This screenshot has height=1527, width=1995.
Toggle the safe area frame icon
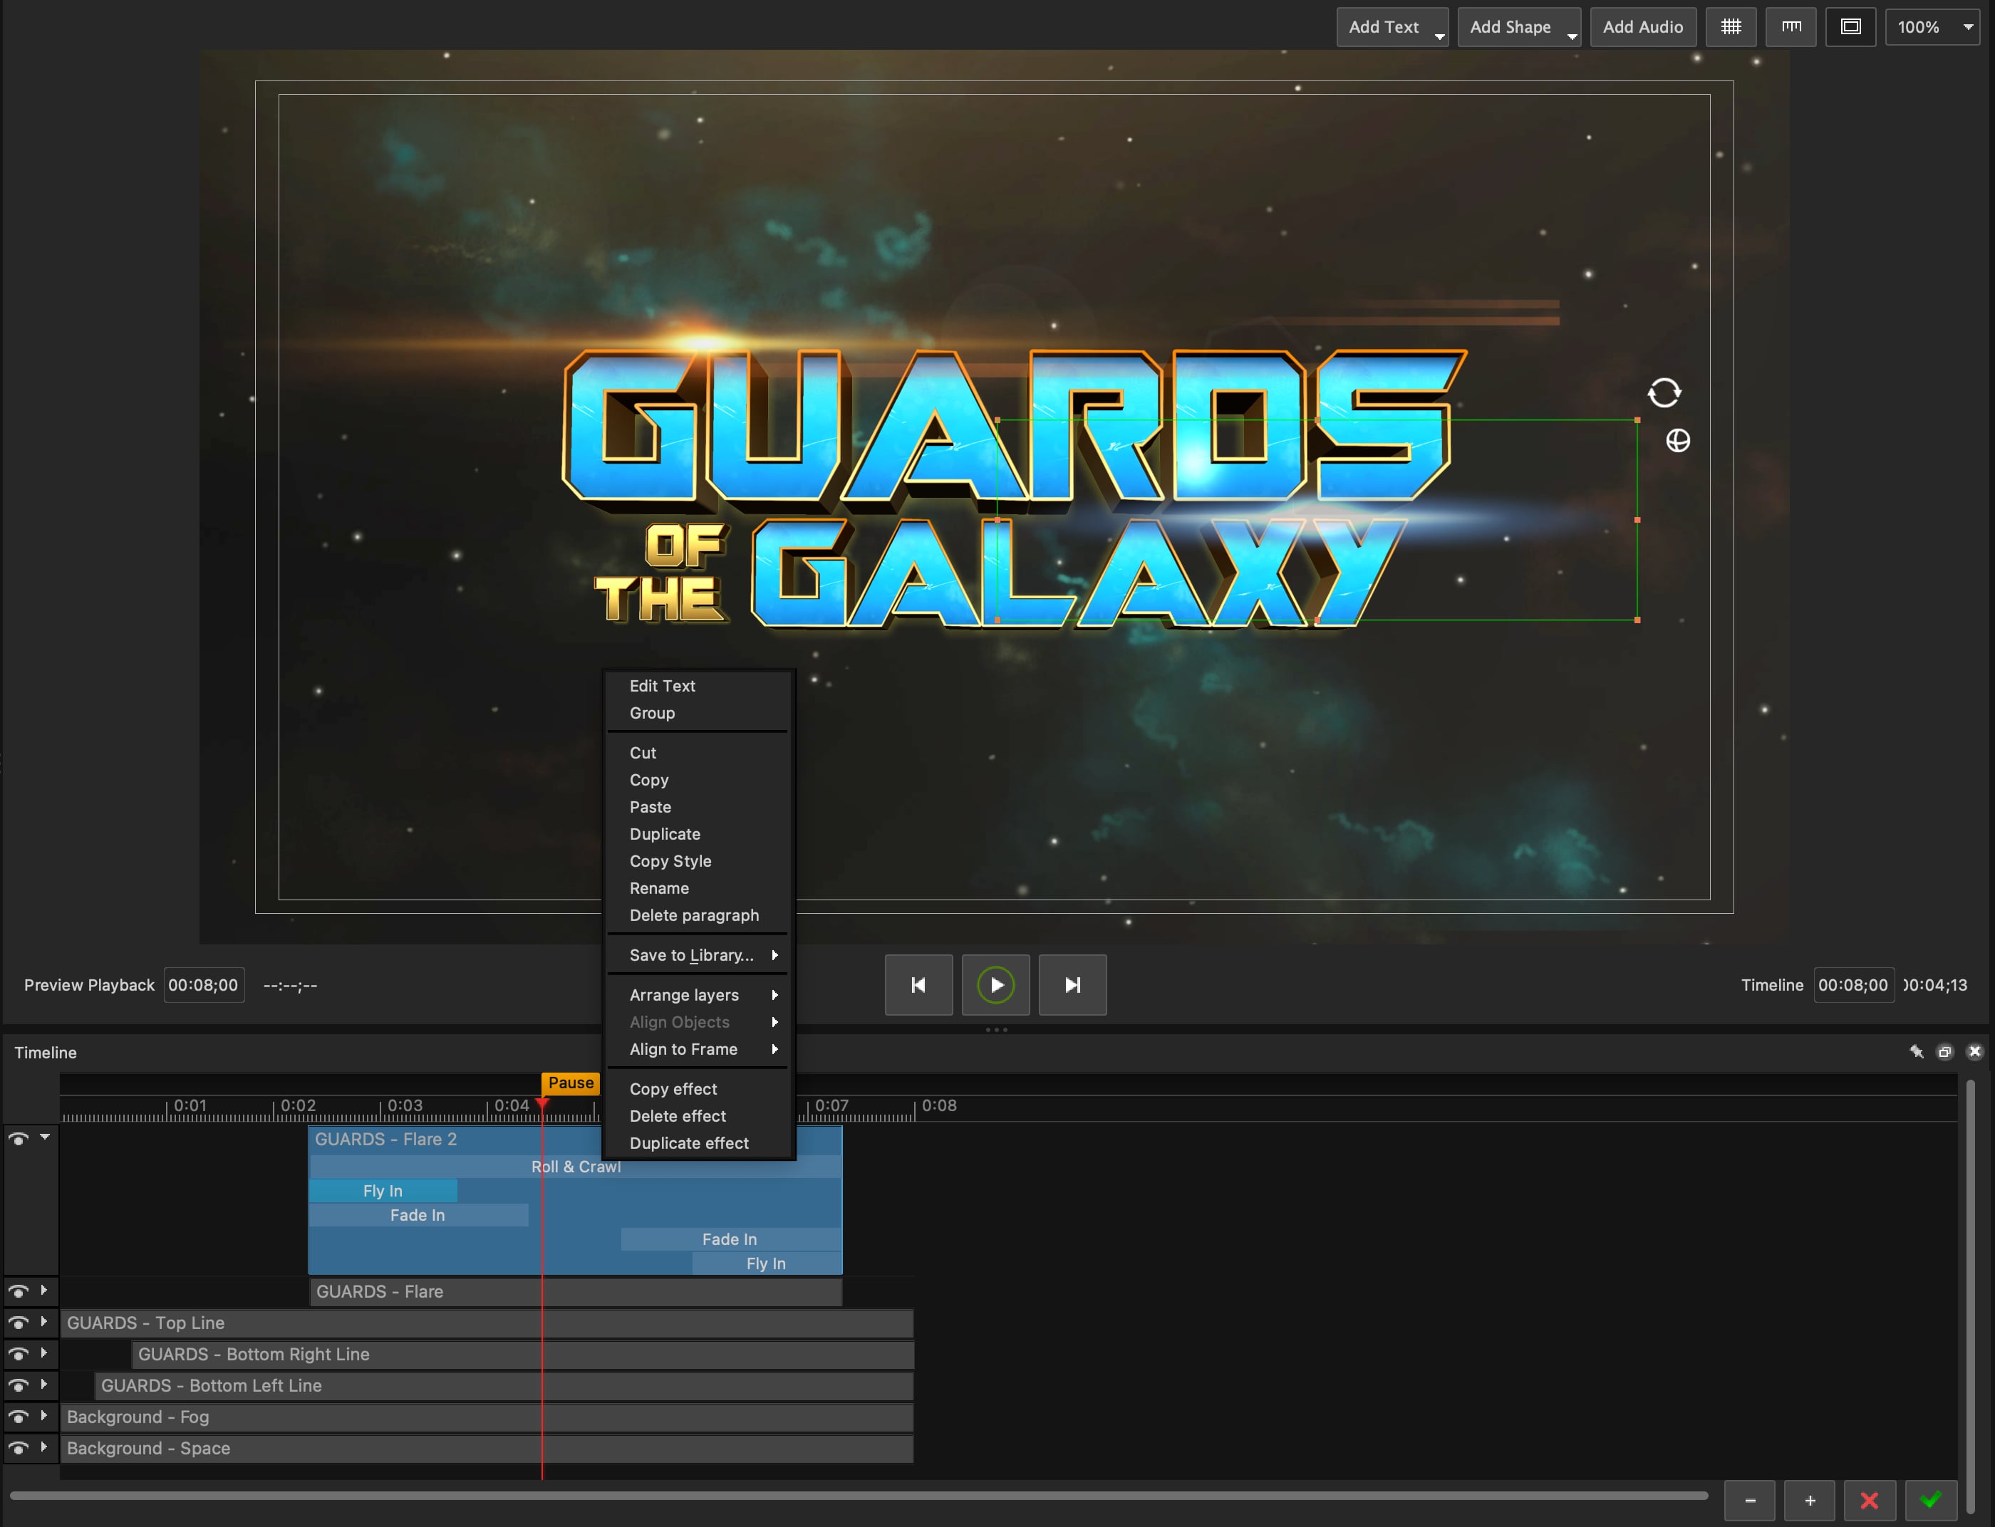click(x=1851, y=27)
